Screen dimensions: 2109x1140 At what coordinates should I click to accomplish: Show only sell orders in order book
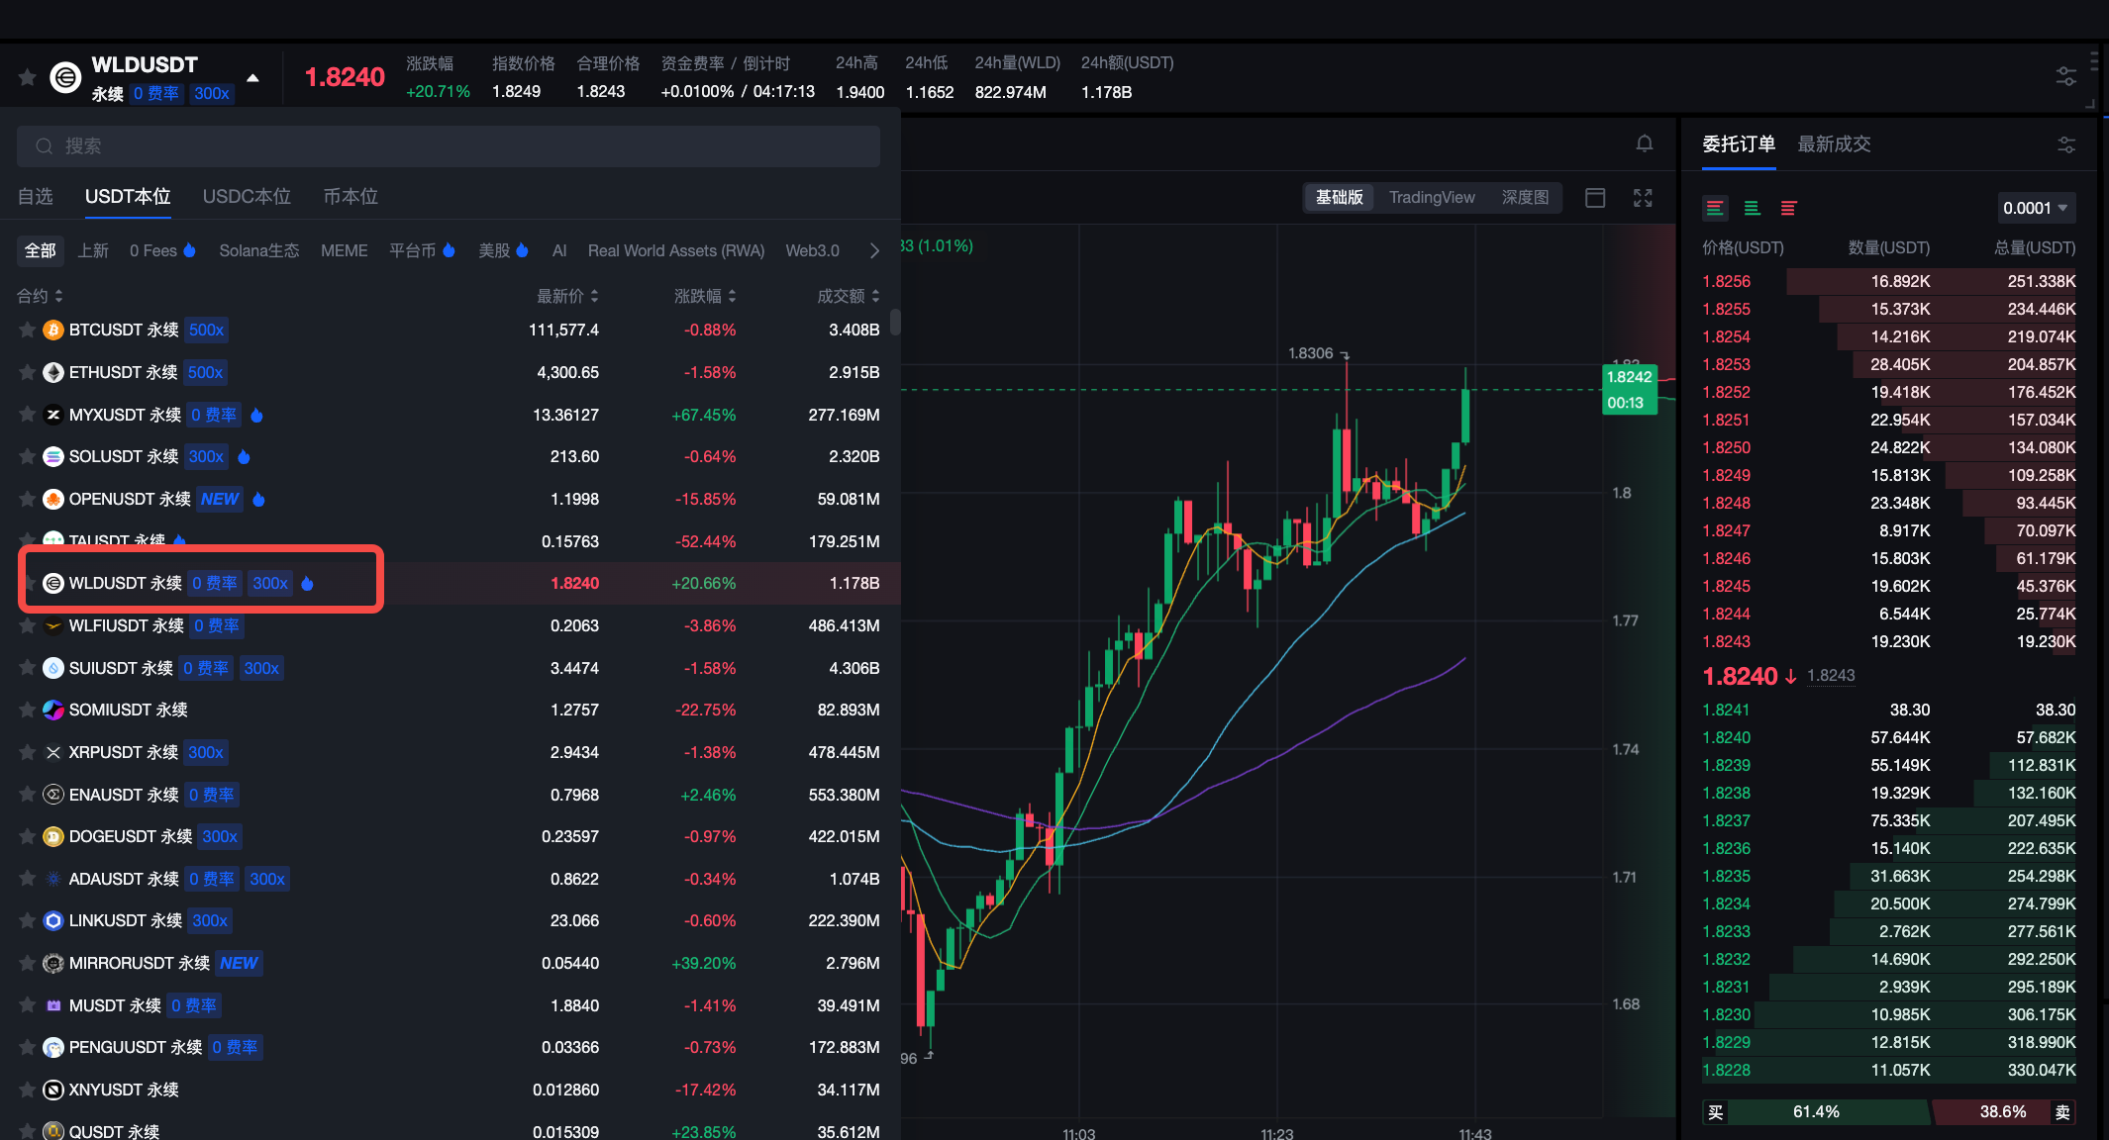[1788, 208]
